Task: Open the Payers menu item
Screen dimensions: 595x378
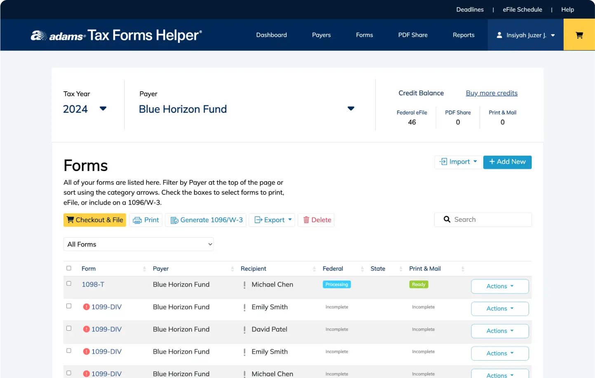Action: click(x=321, y=35)
